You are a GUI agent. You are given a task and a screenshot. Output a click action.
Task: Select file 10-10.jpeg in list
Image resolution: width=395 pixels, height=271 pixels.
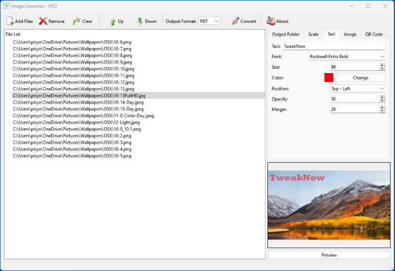click(x=74, y=69)
